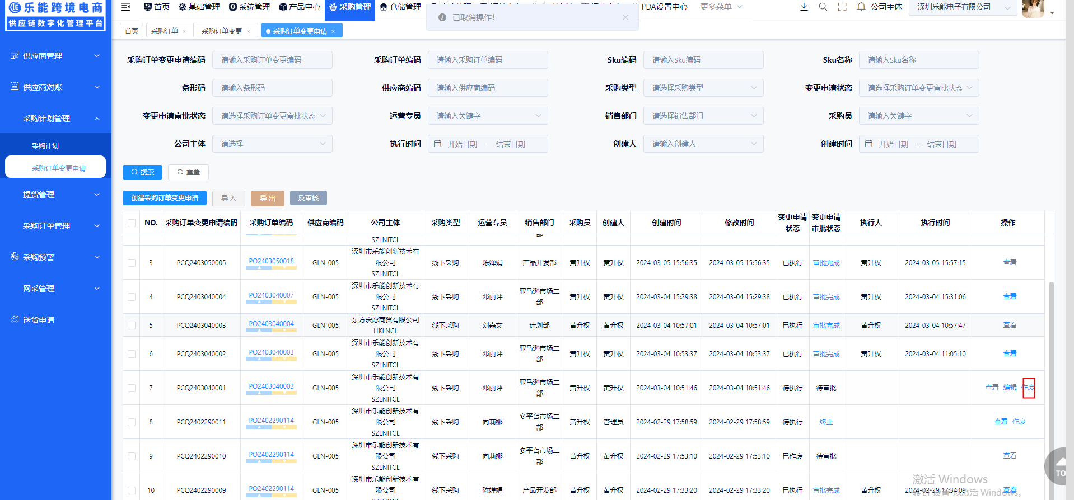Open 销售部门 dropdown filter
This screenshot has width=1074, height=500.
[x=703, y=116]
